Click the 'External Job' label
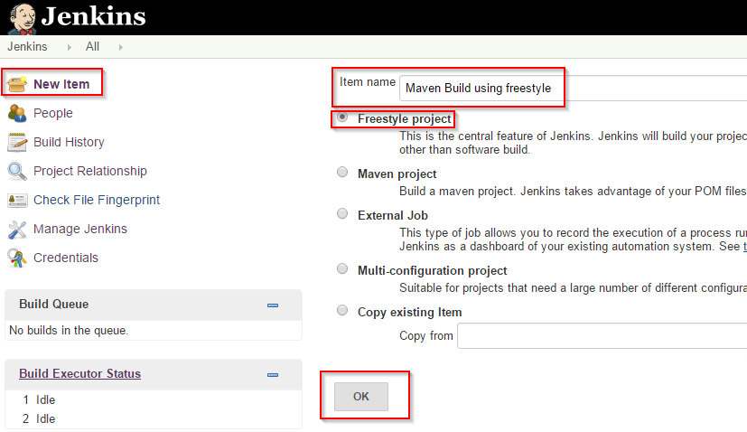 (x=393, y=215)
